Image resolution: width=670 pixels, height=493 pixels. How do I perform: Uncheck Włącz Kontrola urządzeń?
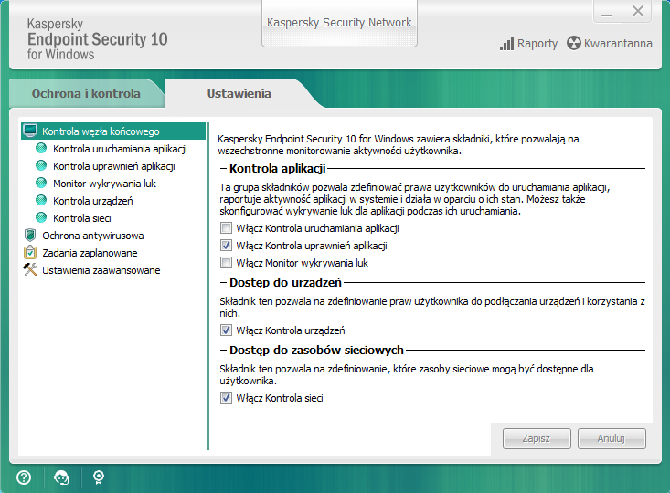pyautogui.click(x=226, y=330)
